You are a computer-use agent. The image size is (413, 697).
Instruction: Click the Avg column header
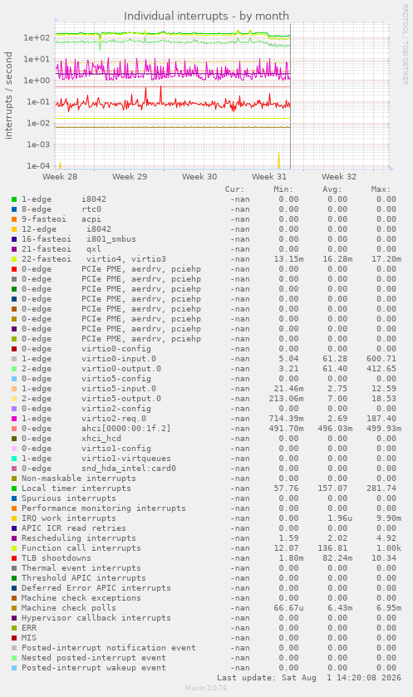tap(332, 189)
